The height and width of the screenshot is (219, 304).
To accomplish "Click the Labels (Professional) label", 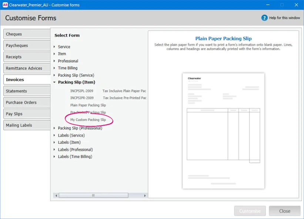I will tap(76, 150).
